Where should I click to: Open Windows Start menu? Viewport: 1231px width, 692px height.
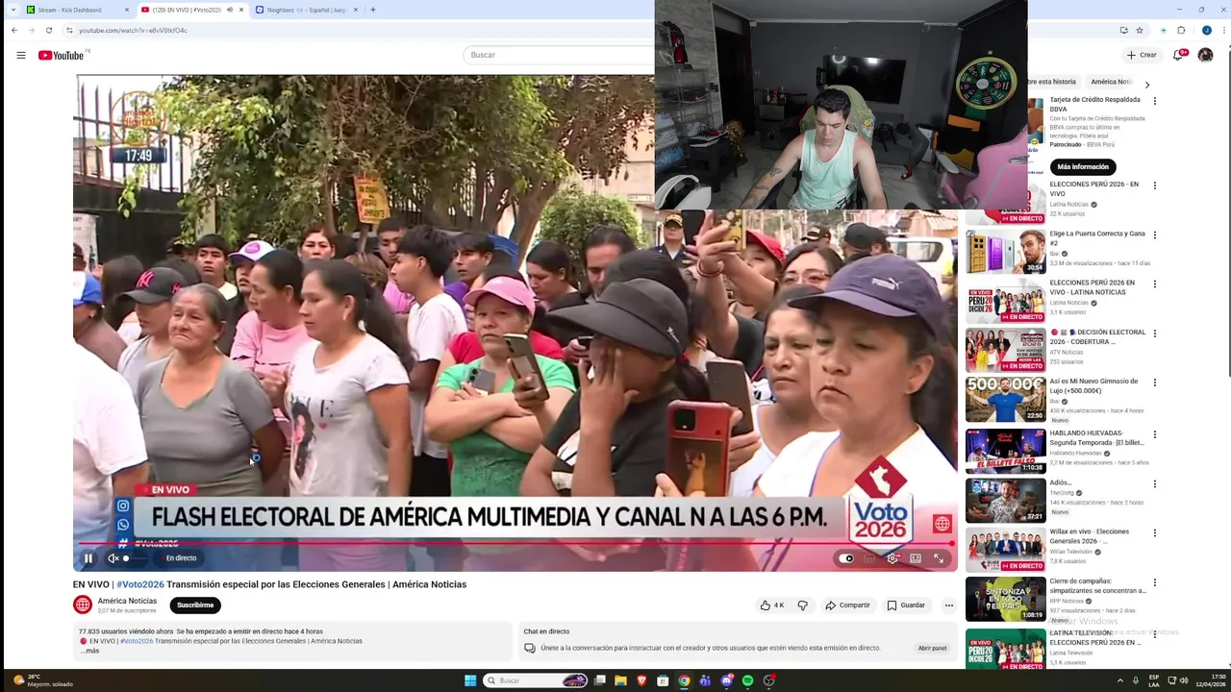(x=470, y=680)
